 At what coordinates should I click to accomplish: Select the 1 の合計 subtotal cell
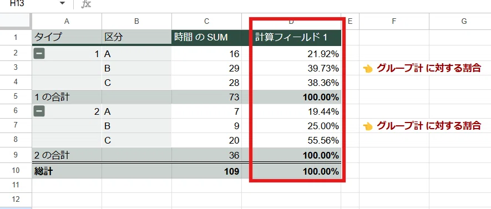(67, 98)
